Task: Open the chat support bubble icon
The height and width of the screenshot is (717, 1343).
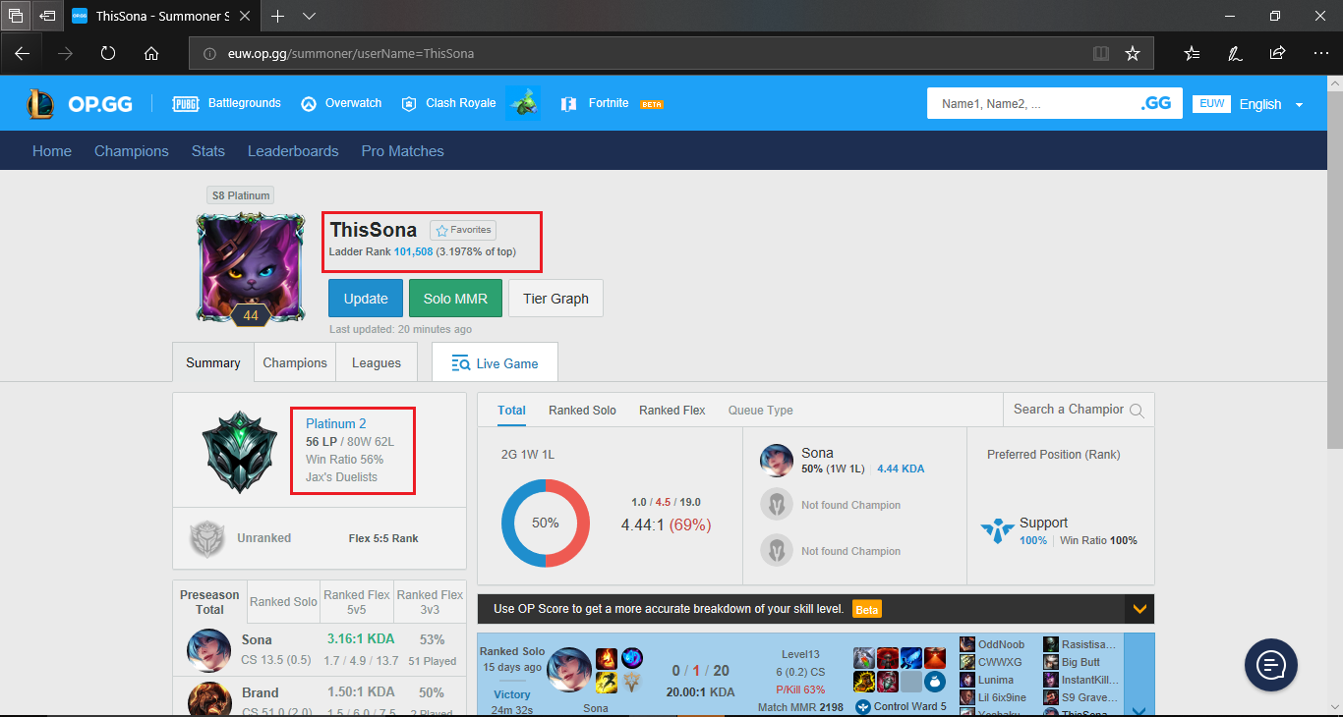Action: tap(1271, 665)
